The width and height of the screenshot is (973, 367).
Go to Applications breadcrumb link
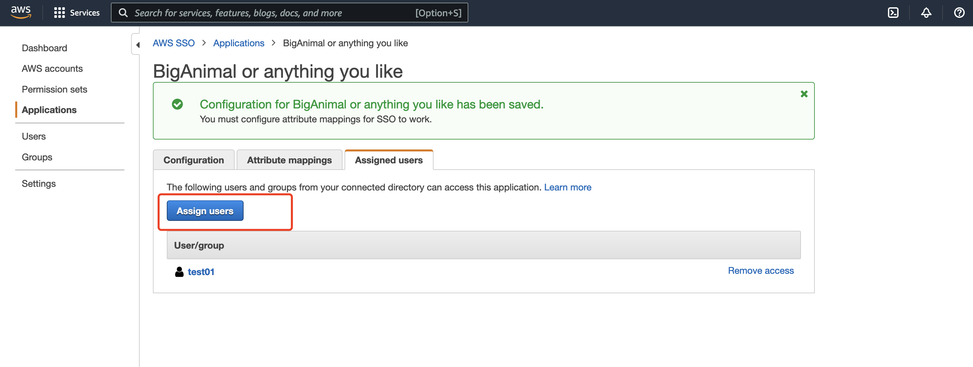239,43
